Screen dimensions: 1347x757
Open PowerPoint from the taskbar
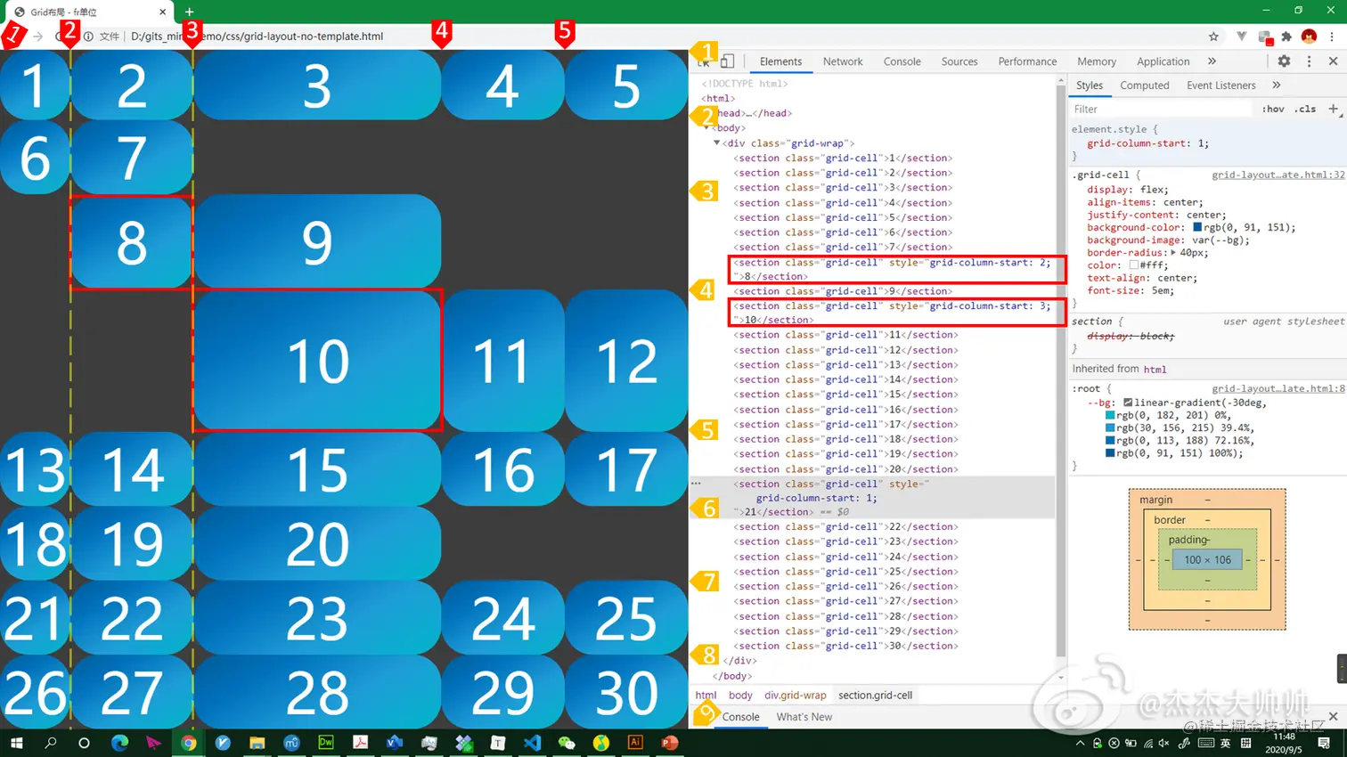click(670, 743)
